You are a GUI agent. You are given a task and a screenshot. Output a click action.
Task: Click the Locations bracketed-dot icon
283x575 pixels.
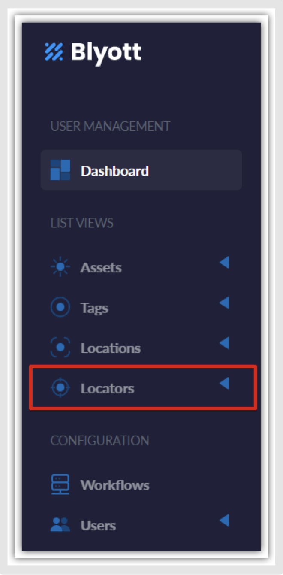[x=60, y=348]
